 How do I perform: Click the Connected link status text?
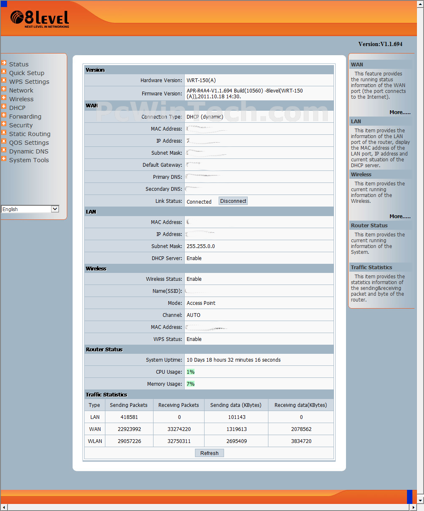click(199, 202)
